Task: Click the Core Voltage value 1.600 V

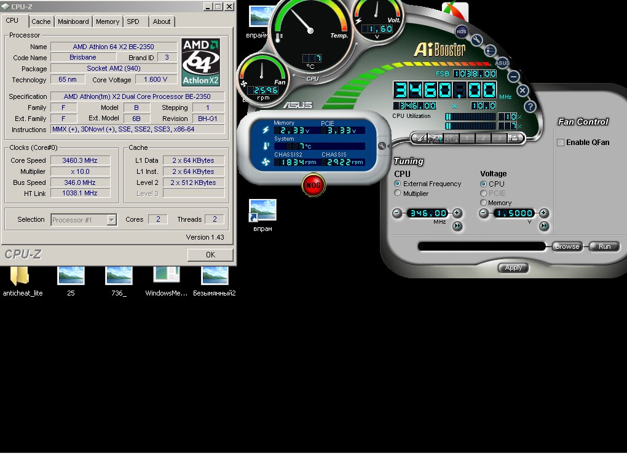Action: (x=156, y=79)
